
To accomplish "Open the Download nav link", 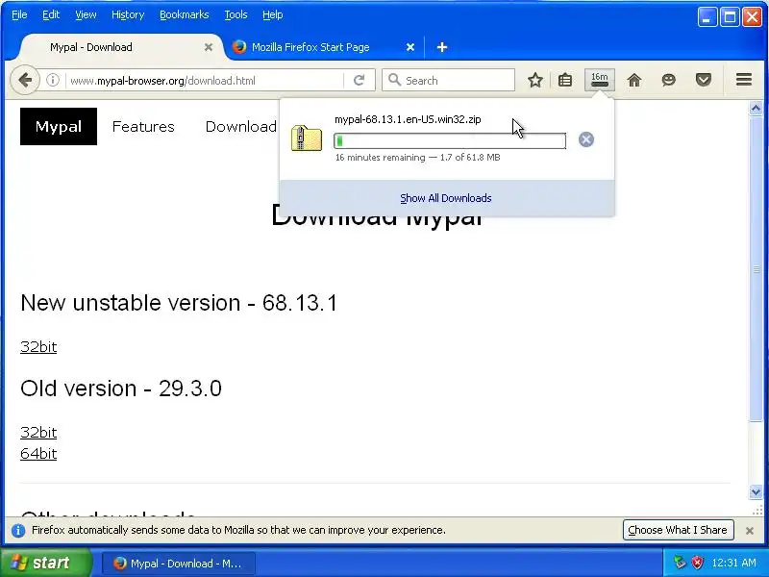I will (241, 127).
